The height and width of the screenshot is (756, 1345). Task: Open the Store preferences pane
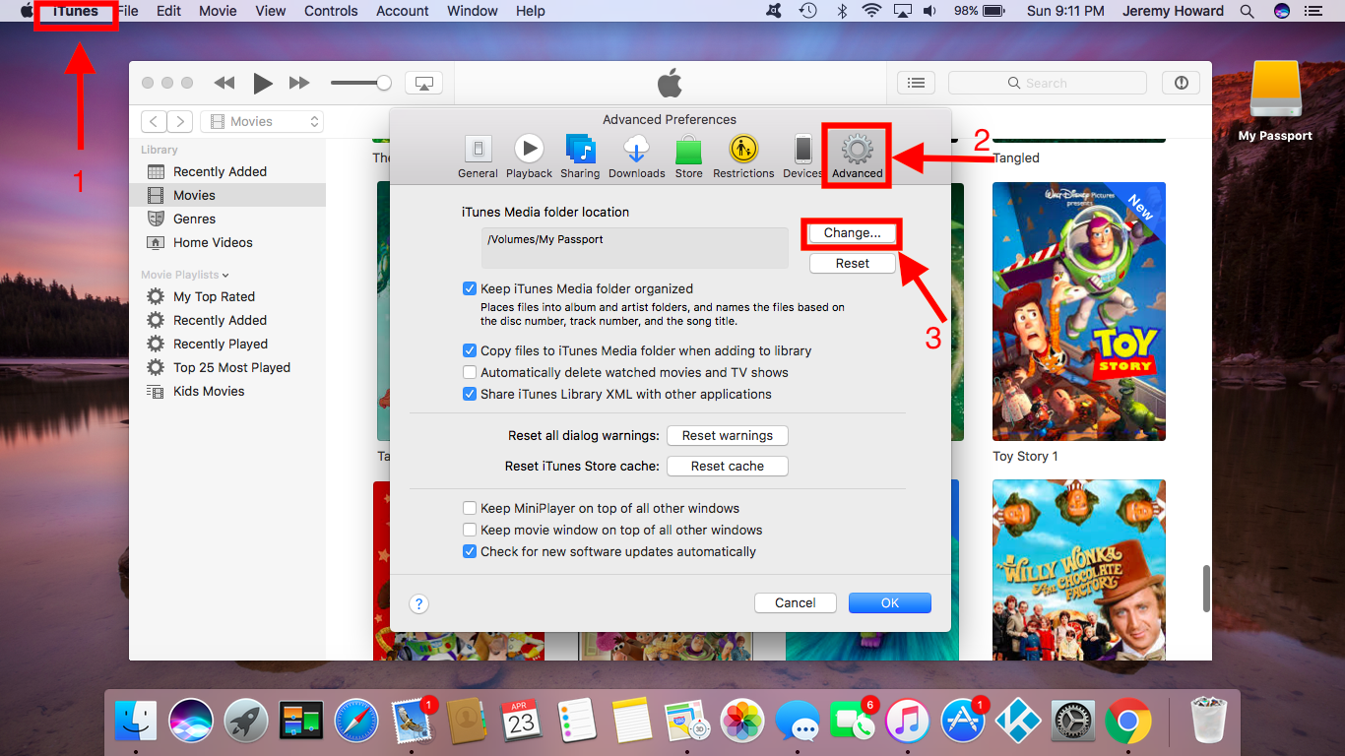[x=688, y=154]
